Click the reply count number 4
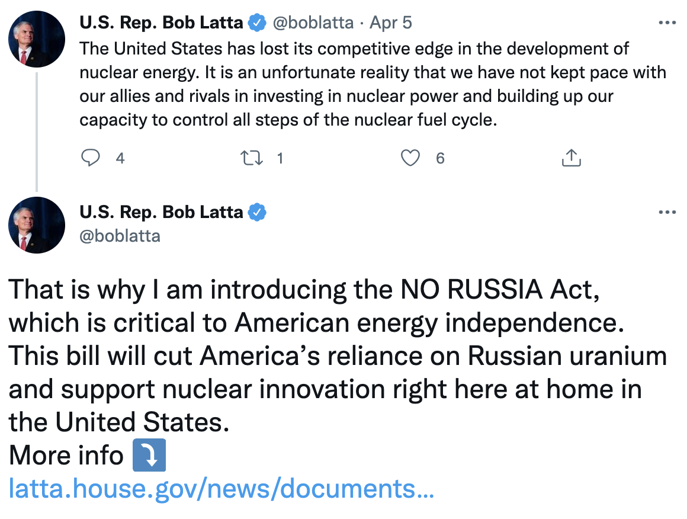Screen dimensions: 687x519 click(x=120, y=158)
